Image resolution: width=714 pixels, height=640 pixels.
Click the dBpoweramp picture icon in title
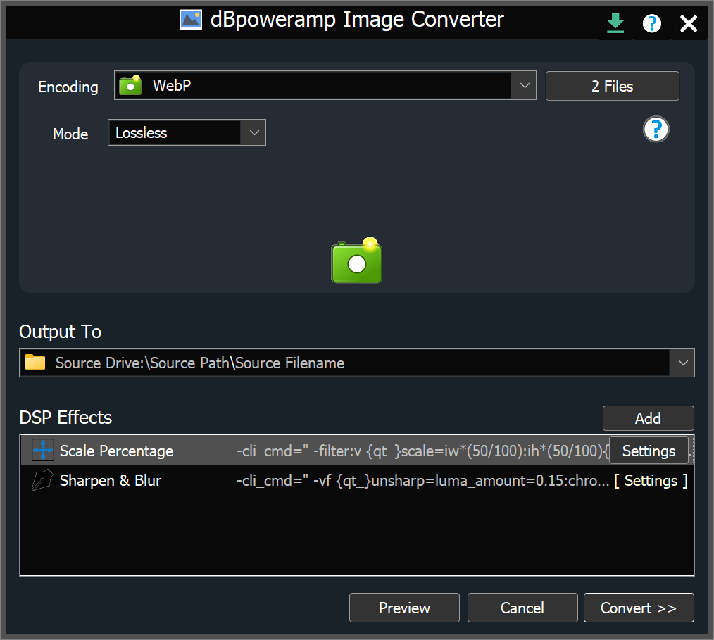click(x=191, y=20)
